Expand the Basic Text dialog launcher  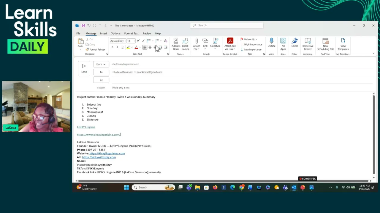tap(168, 54)
